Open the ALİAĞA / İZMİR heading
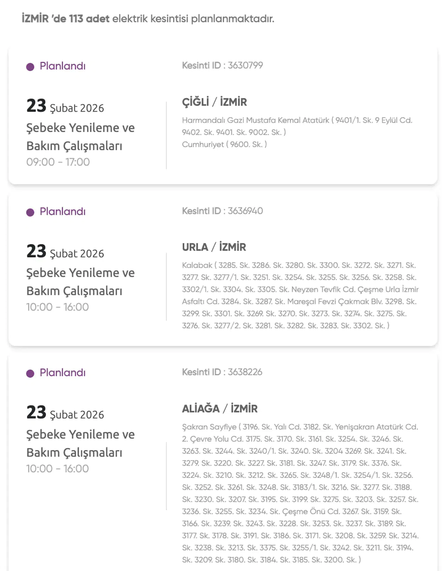Screen dimensions: 446x571 220,408
